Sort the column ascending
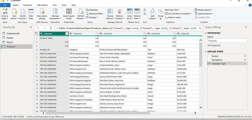252x120 pixels. click(x=145, y=10)
